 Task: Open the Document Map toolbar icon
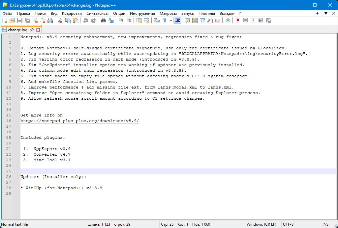tap(195, 20)
